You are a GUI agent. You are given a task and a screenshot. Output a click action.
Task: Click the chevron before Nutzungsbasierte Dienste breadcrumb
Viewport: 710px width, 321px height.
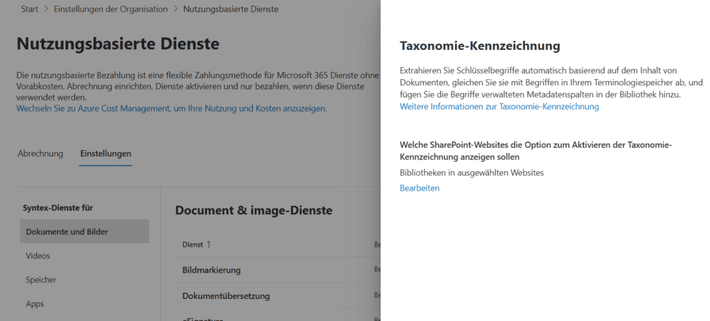tap(175, 9)
